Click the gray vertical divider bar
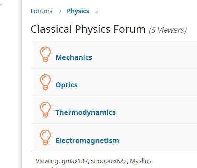The height and width of the screenshot is (168, 197). (x=20, y=84)
